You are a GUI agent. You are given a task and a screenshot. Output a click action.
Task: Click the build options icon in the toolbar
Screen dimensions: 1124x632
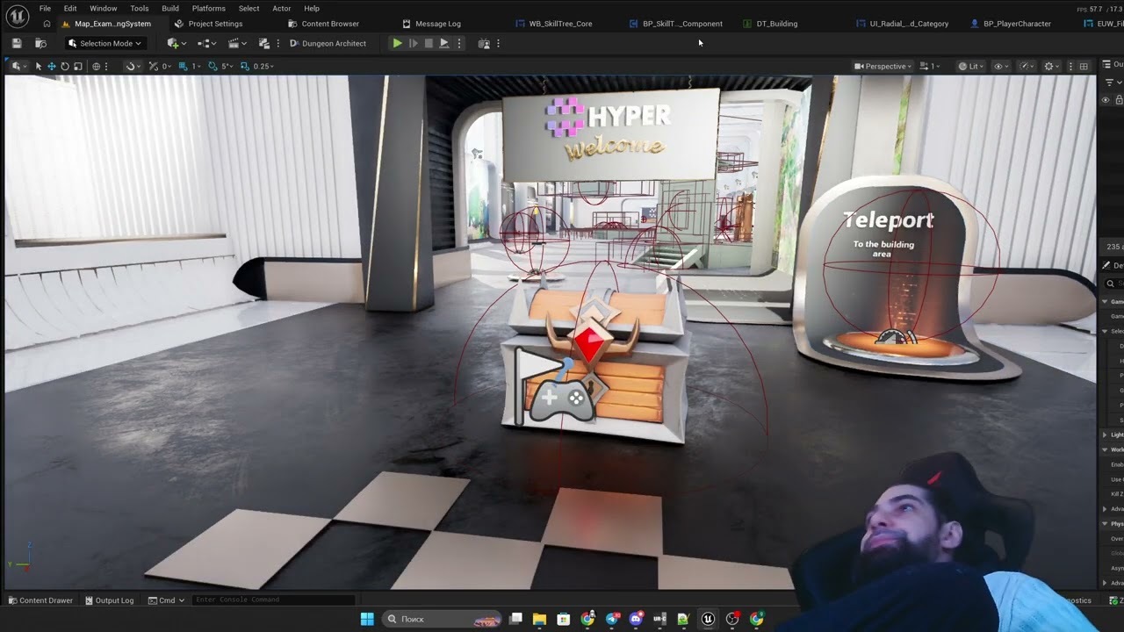tap(264, 43)
